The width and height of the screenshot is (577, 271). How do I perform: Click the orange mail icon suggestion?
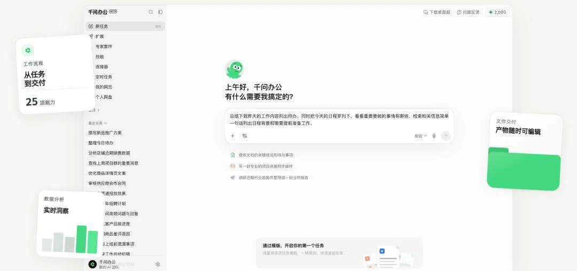232,166
